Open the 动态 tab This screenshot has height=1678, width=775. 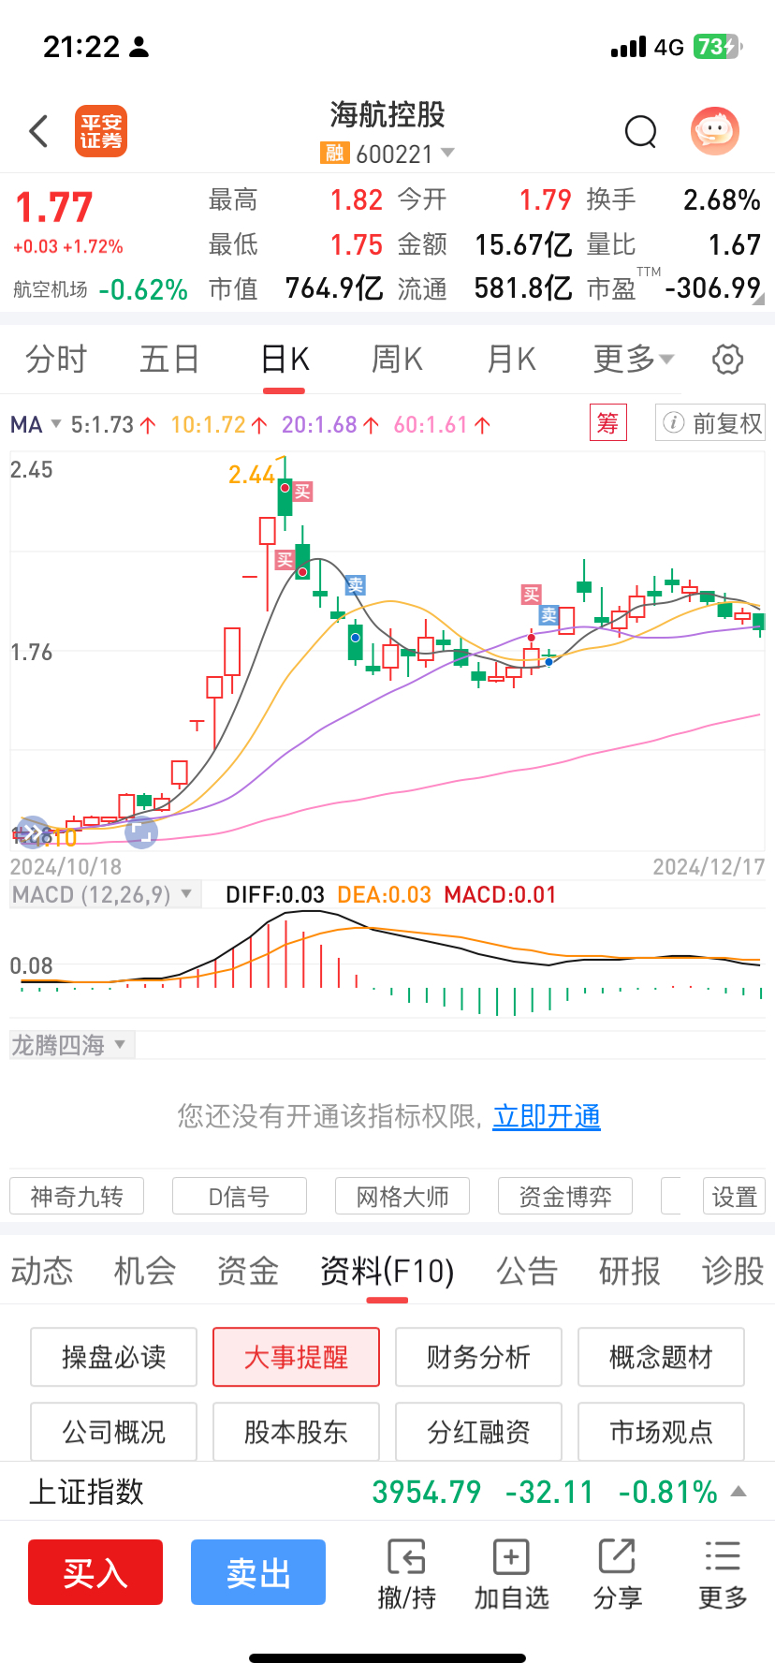(42, 1271)
